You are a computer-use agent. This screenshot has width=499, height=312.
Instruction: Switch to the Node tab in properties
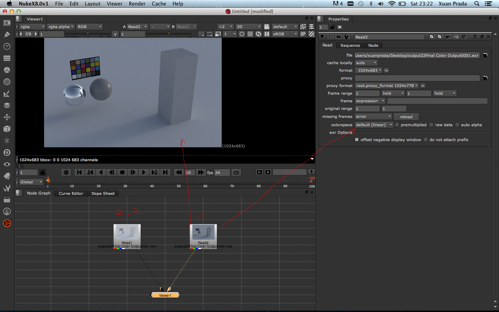[373, 45]
